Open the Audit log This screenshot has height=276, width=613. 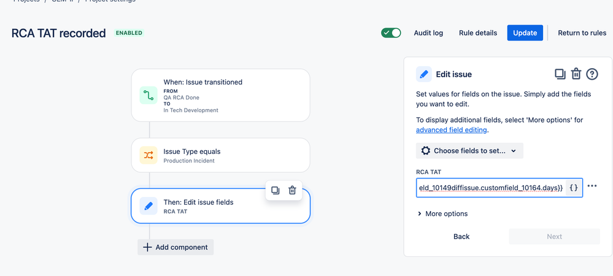(x=428, y=33)
